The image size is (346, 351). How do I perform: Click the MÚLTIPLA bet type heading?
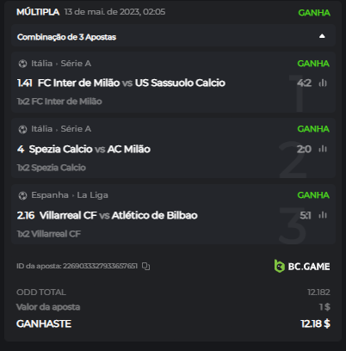(x=38, y=12)
